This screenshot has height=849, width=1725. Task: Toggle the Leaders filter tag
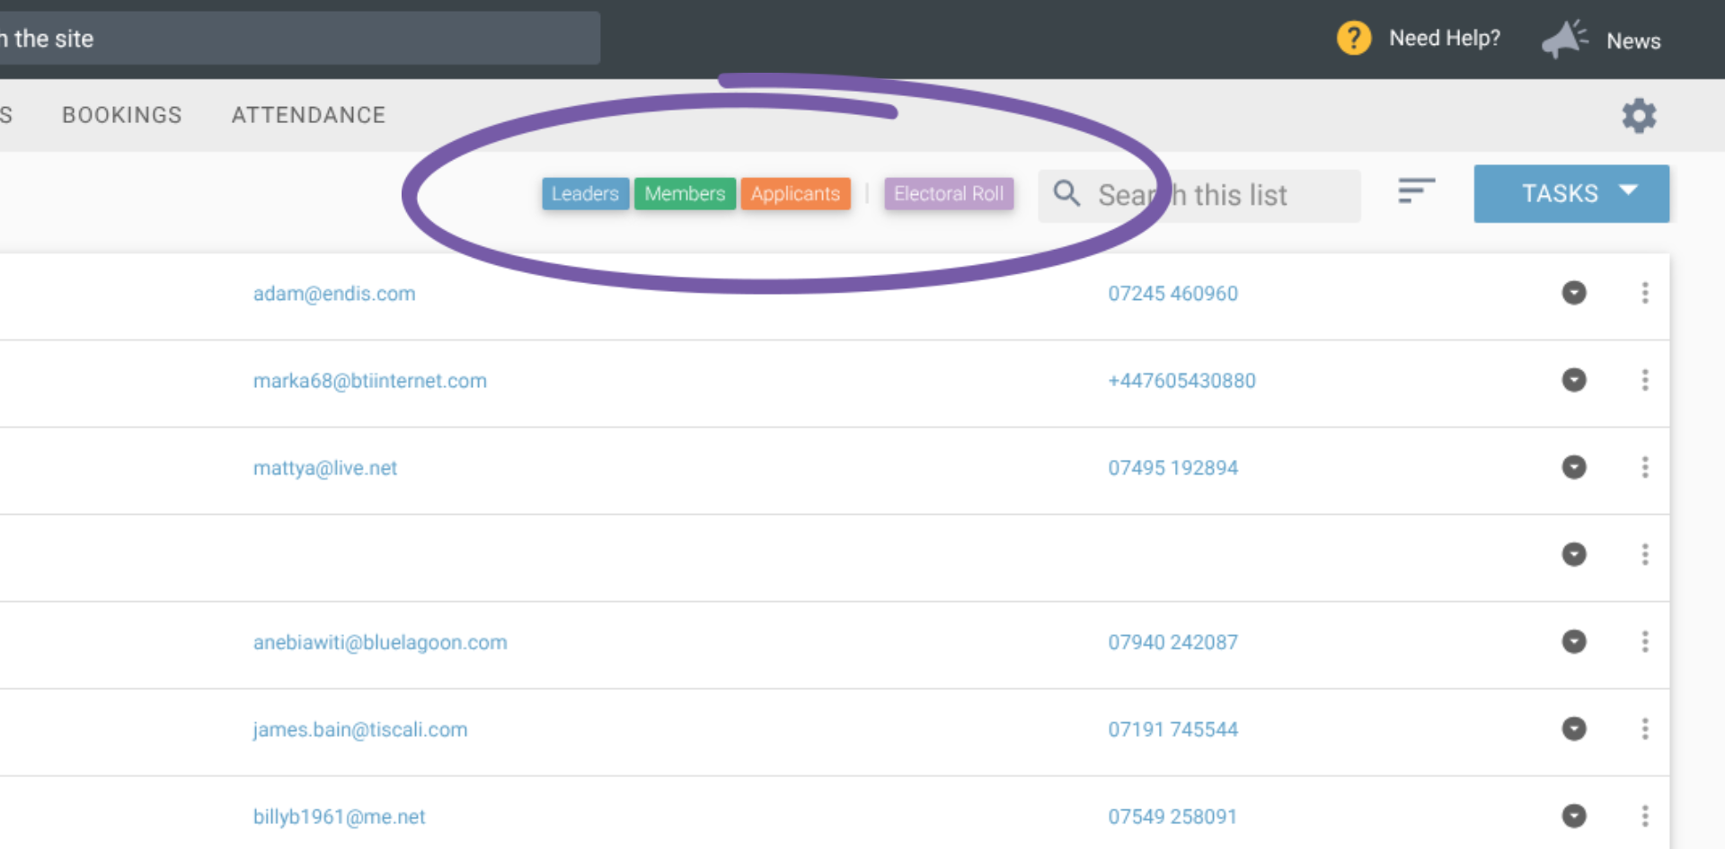coord(585,194)
